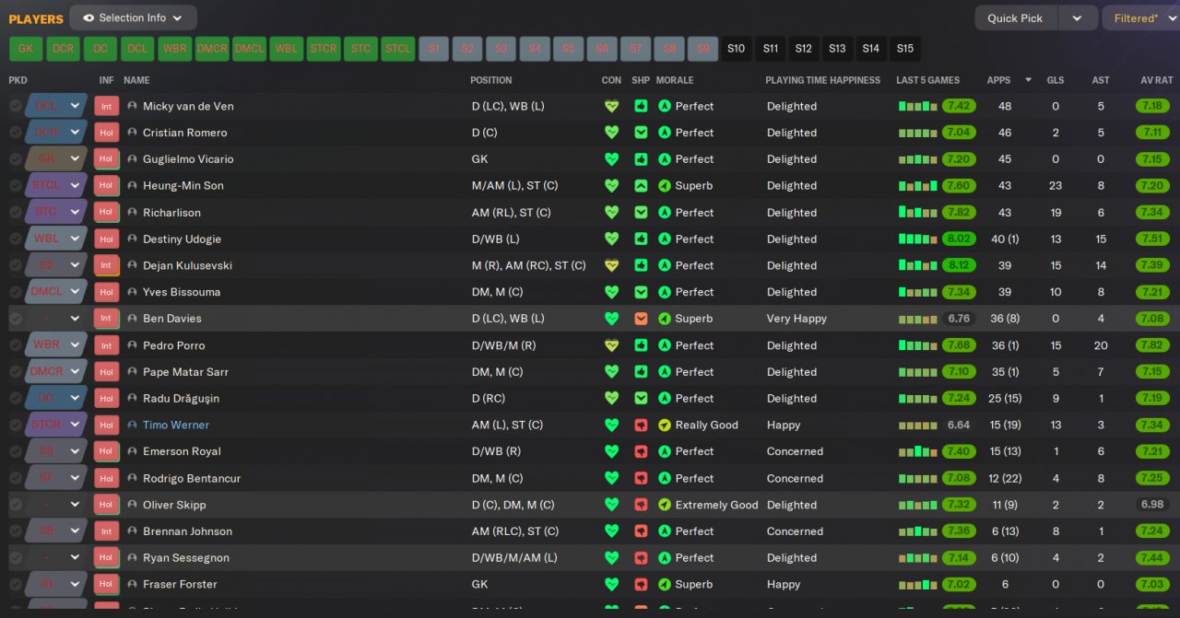The height and width of the screenshot is (618, 1180).
Task: Click Fraser Forster's Superb morale icon
Action: 664,584
